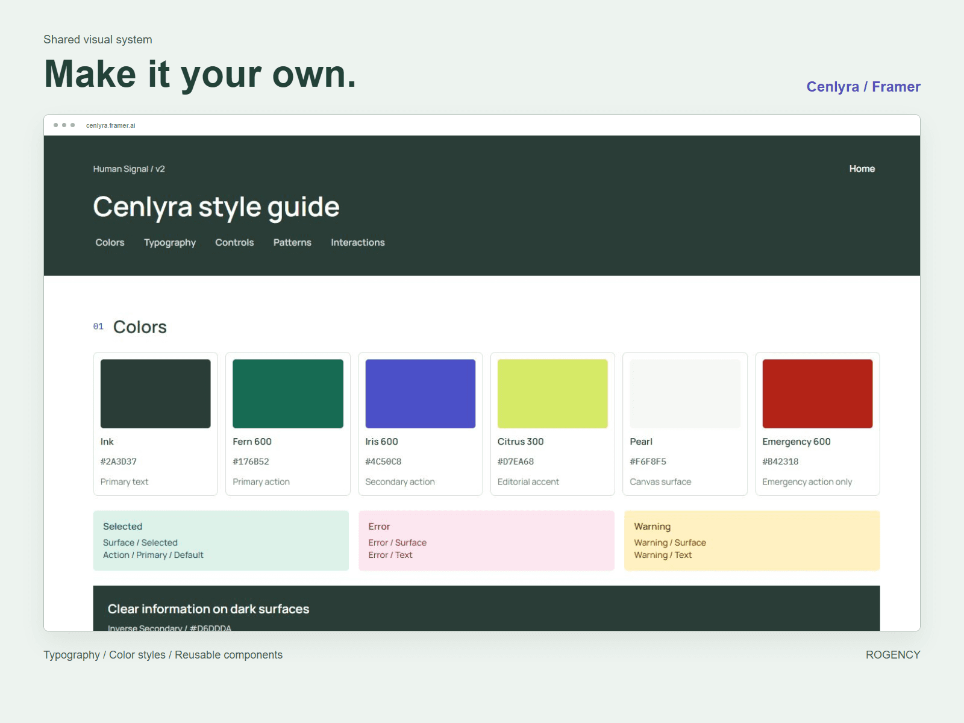Viewport: 964px width, 723px height.
Task: Click the Primary text description
Action: (124, 482)
